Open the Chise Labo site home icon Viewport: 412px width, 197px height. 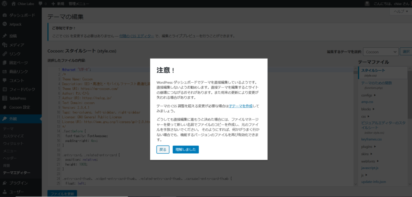14,4
